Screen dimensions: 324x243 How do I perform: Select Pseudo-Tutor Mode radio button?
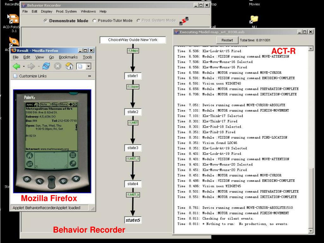(x=94, y=21)
